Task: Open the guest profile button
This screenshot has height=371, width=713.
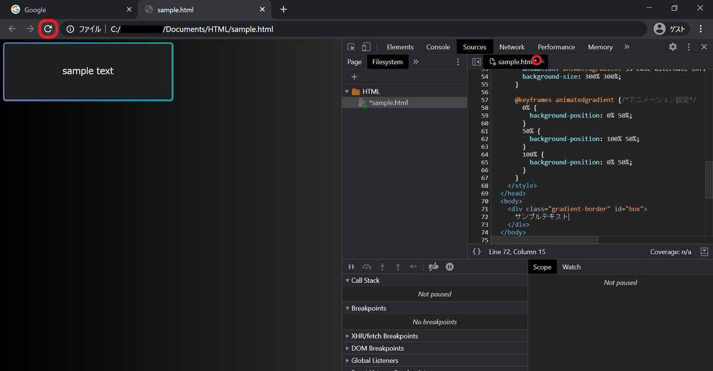Action: pos(671,28)
